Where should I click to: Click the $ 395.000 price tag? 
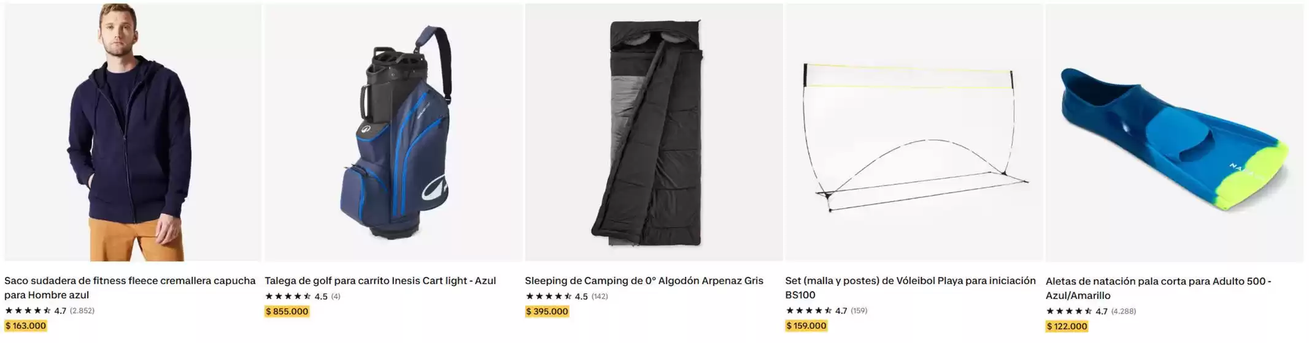(547, 311)
